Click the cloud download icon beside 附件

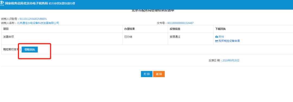[x=216, y=37]
